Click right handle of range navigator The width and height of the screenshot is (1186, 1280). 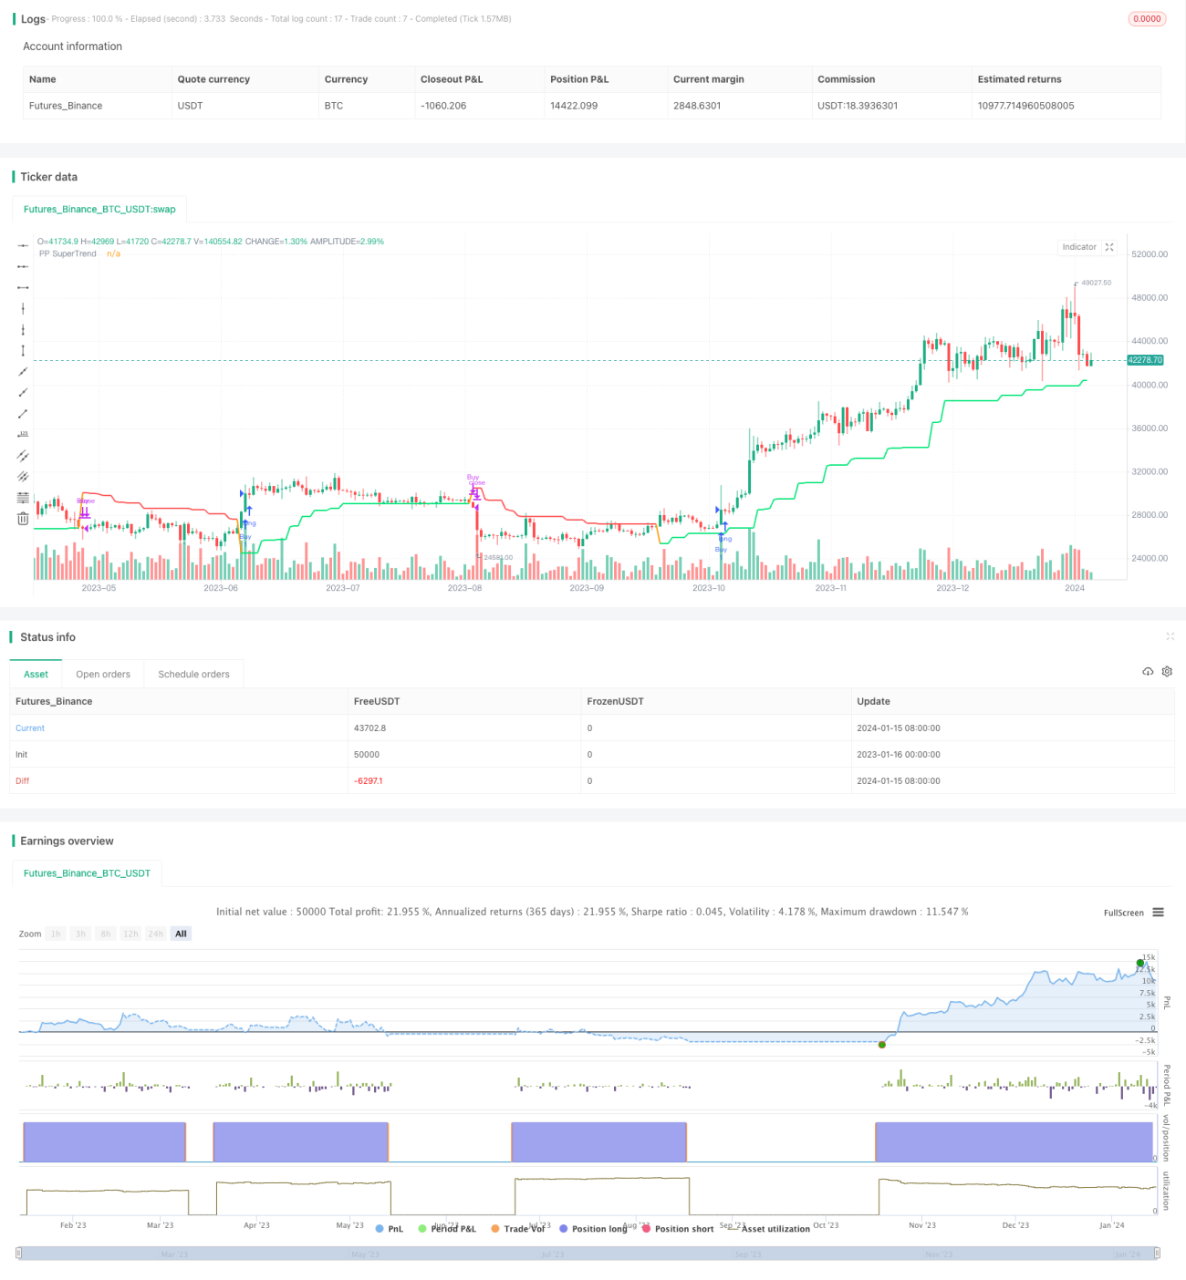(x=1158, y=1254)
